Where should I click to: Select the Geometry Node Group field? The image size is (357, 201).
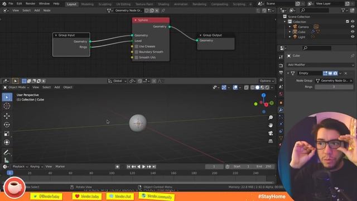pyautogui.click(x=334, y=80)
